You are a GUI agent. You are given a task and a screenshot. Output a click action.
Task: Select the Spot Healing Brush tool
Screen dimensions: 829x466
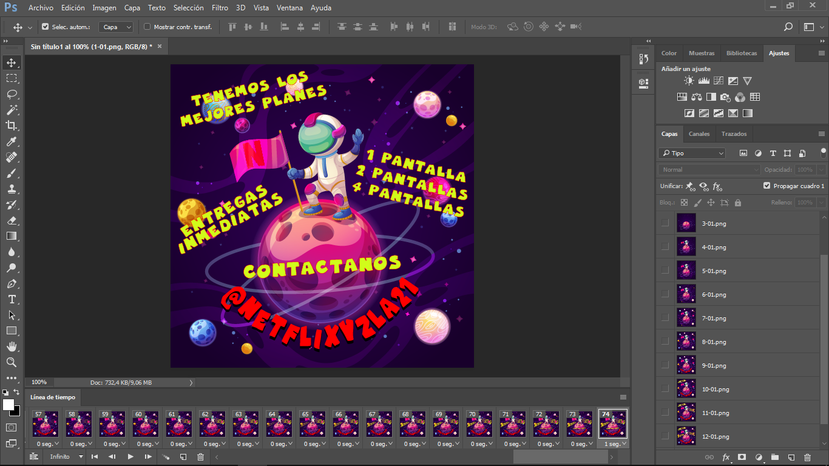pyautogui.click(x=12, y=157)
